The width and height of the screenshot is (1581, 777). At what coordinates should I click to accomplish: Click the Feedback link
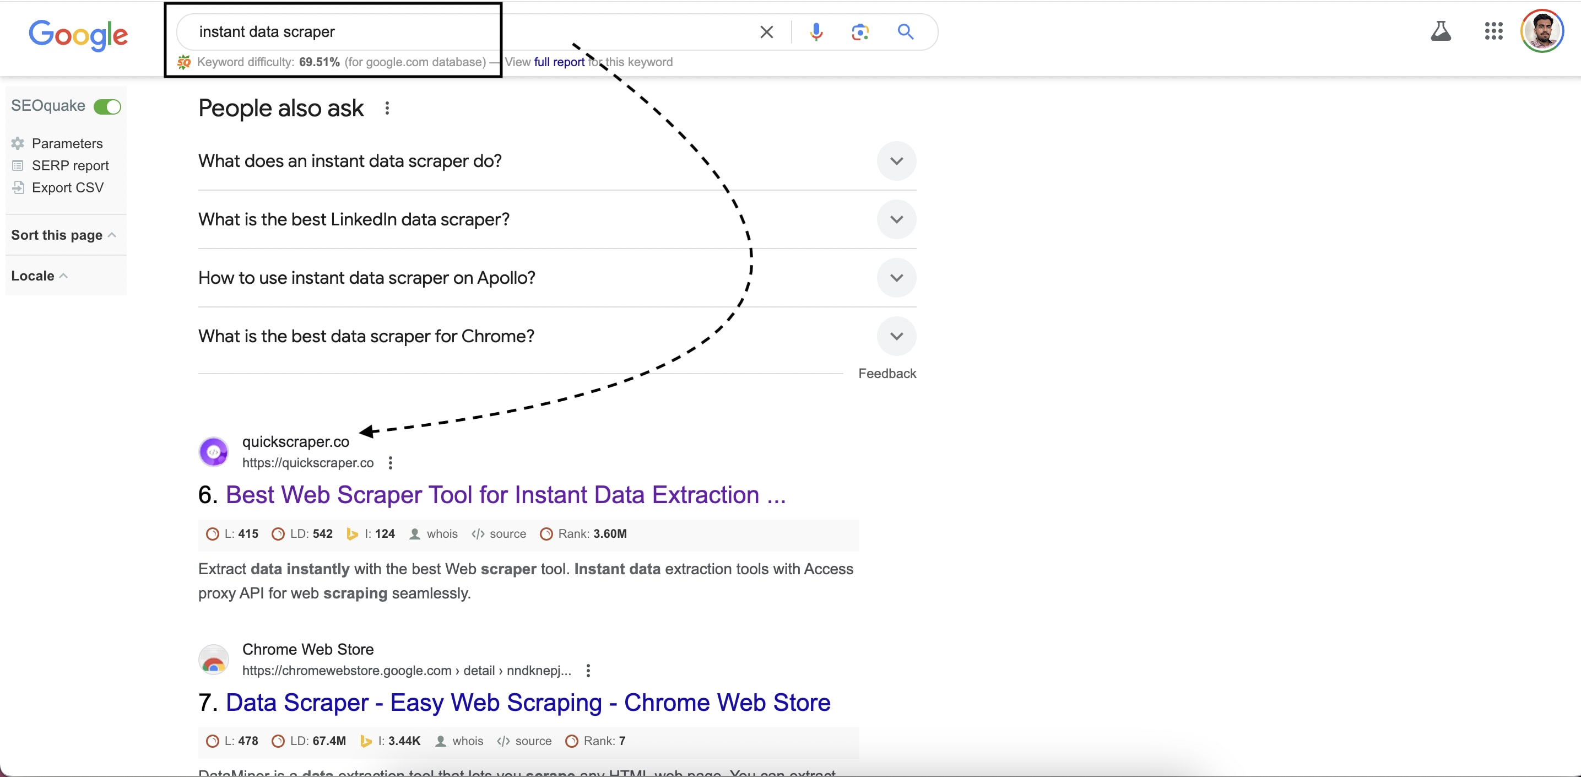point(887,374)
